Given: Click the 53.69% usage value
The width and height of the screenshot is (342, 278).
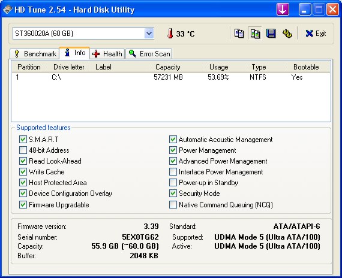Looking at the screenshot, I should [218, 77].
